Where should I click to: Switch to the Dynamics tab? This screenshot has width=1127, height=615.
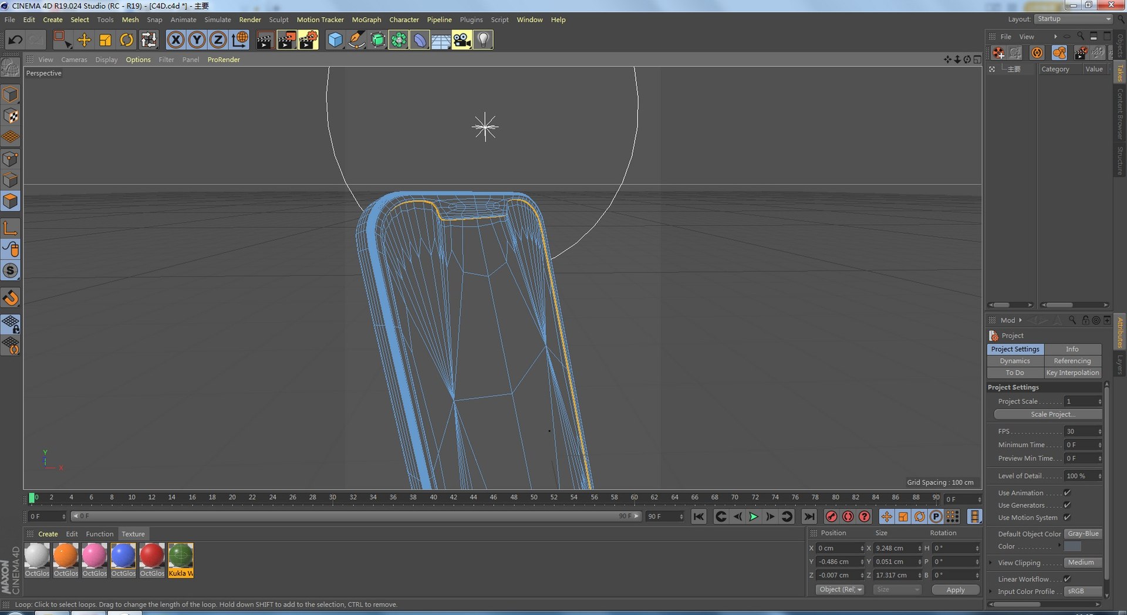[1015, 361]
